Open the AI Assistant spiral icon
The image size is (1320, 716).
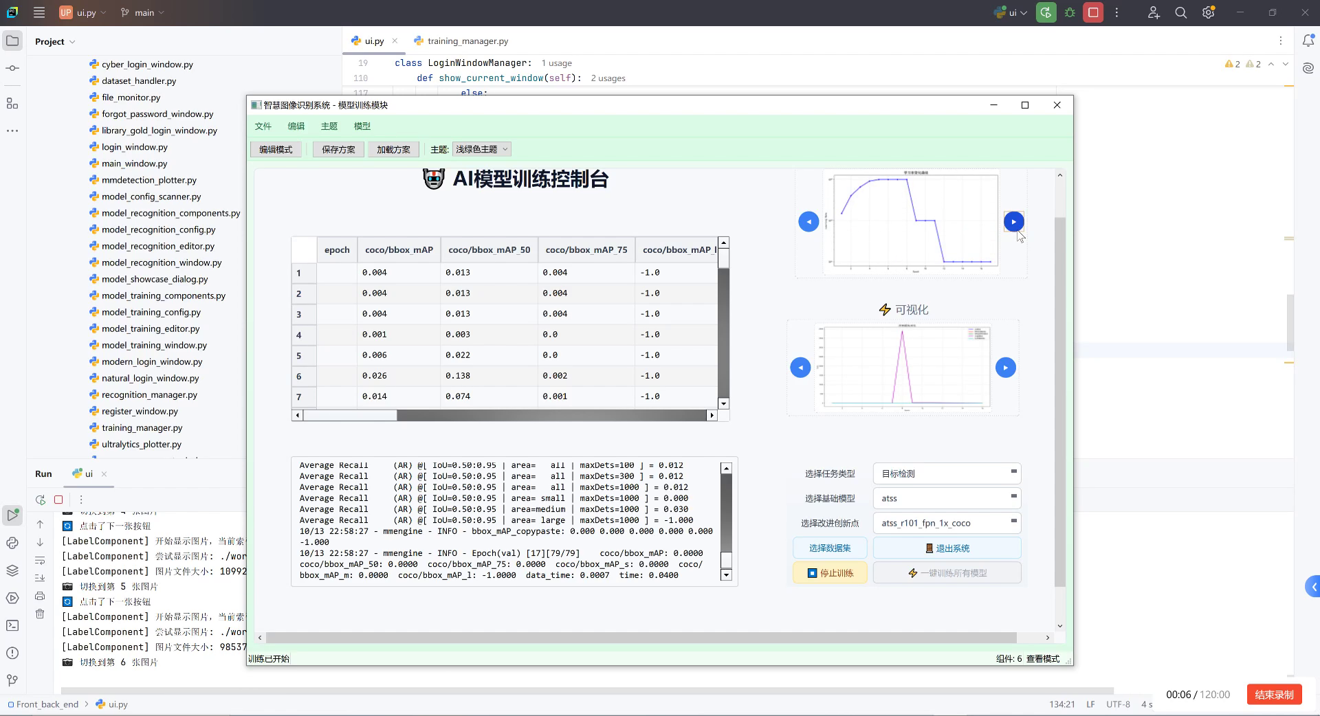click(1308, 68)
